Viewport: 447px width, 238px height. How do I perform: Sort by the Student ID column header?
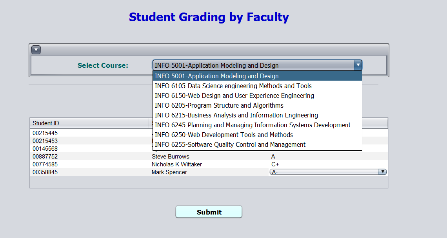click(x=89, y=123)
